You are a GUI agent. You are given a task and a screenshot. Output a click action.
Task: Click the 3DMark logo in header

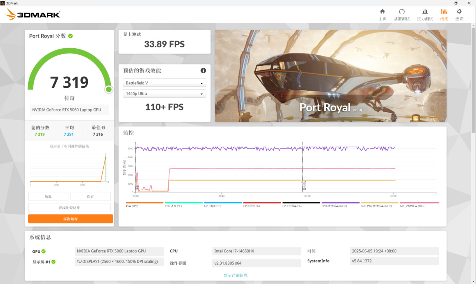[33, 14]
